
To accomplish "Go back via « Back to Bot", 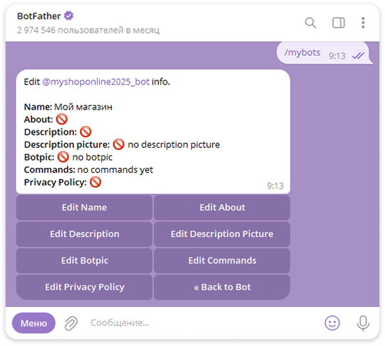I will [222, 287].
